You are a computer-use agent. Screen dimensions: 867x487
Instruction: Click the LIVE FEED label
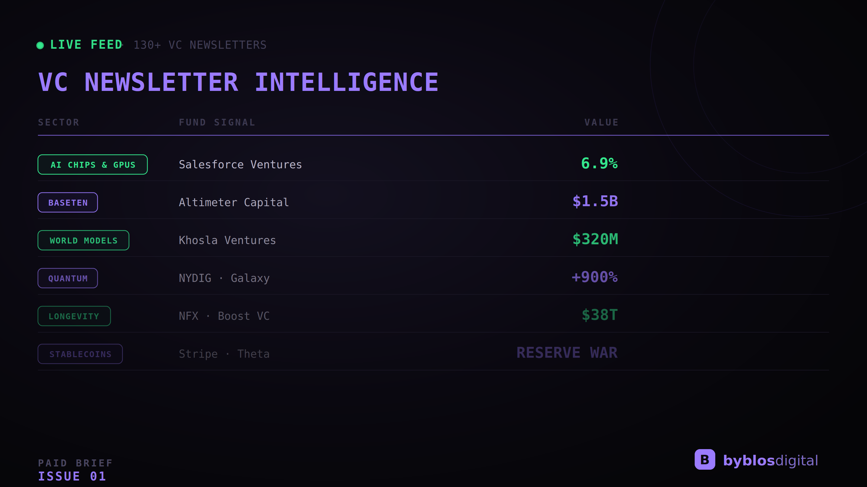point(86,45)
